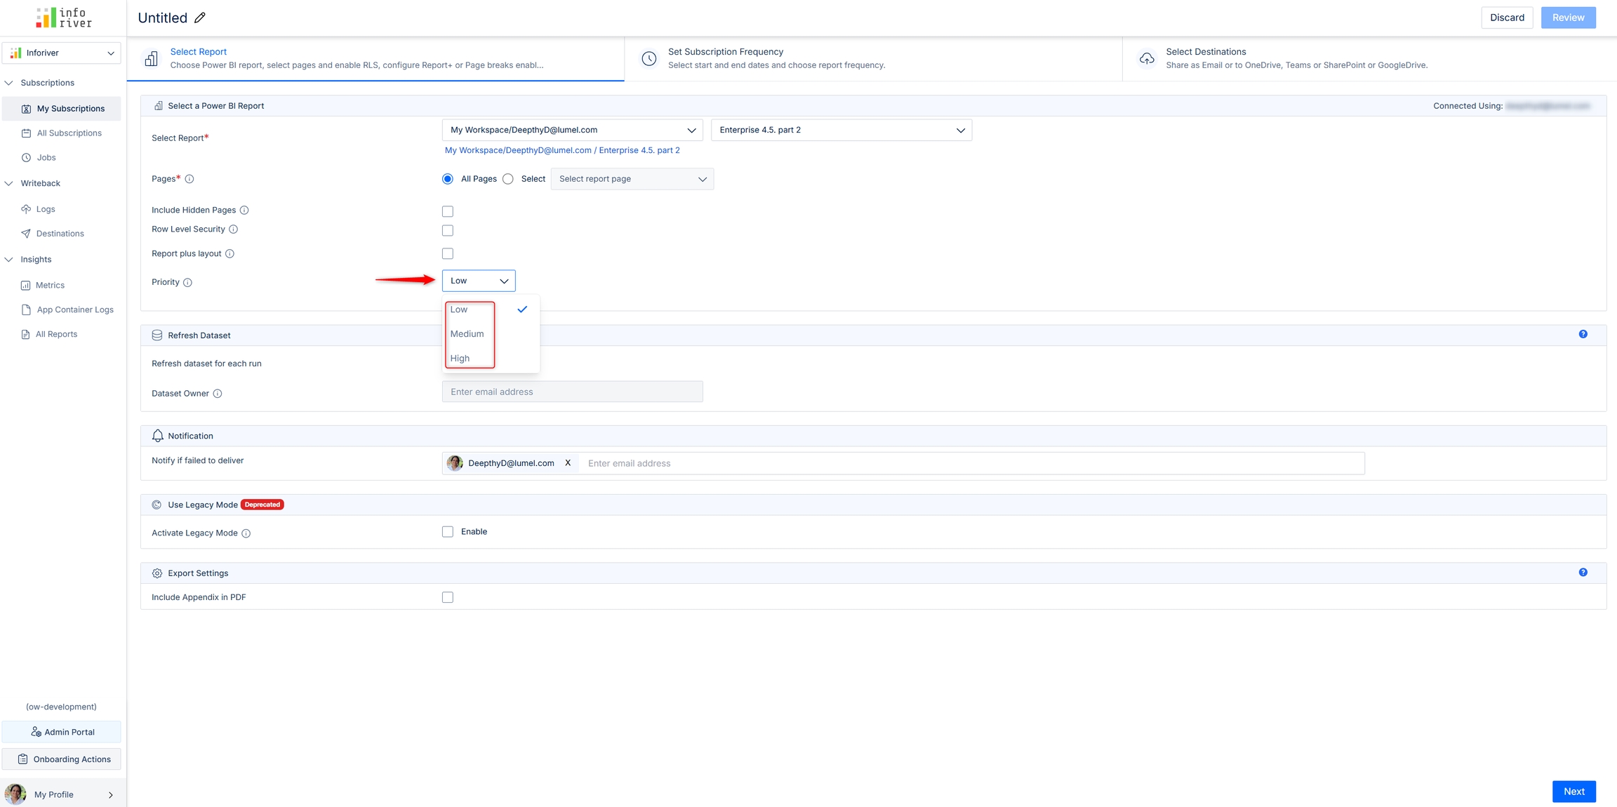Click Export Settings help question-mark icon

point(1583,573)
